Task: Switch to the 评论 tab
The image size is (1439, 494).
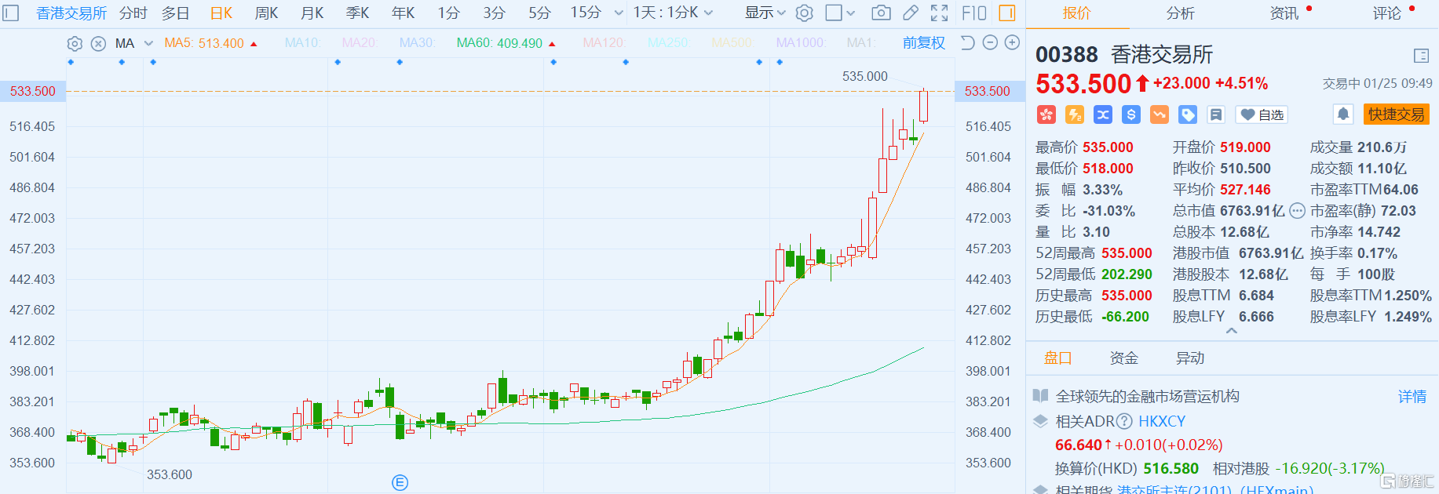Action: pyautogui.click(x=1387, y=13)
